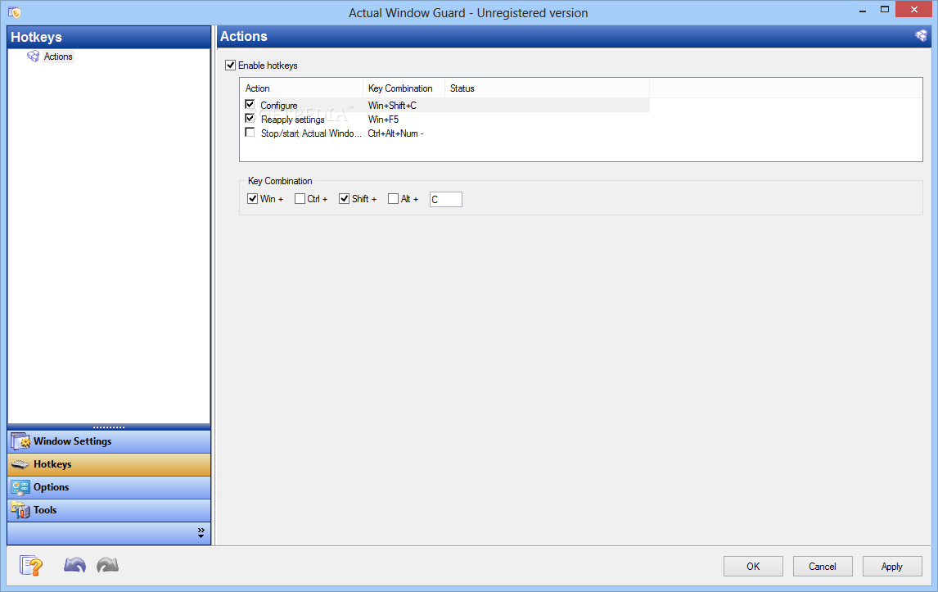This screenshot has width=938, height=592.
Task: Minimize the Actual Window Guard window
Action: pos(863,11)
